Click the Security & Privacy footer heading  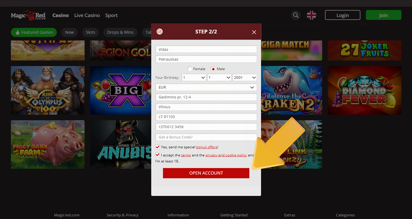coord(123,215)
